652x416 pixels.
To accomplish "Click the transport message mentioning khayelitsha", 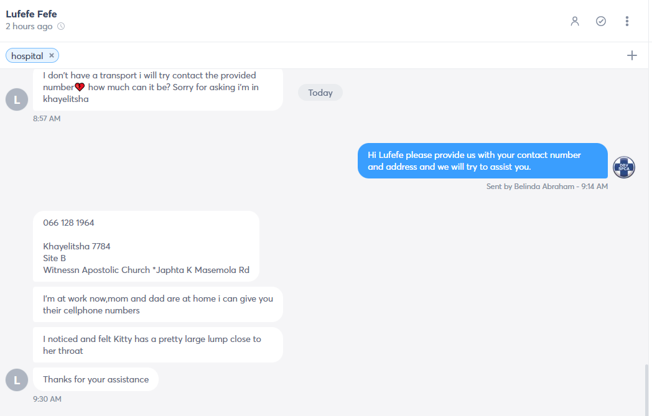I will tap(157, 89).
